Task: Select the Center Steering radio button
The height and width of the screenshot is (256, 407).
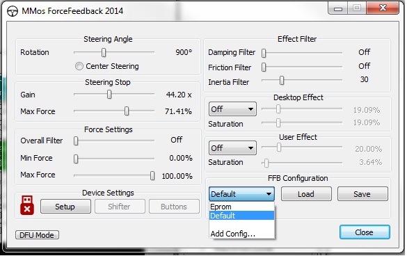Action: tap(79, 66)
